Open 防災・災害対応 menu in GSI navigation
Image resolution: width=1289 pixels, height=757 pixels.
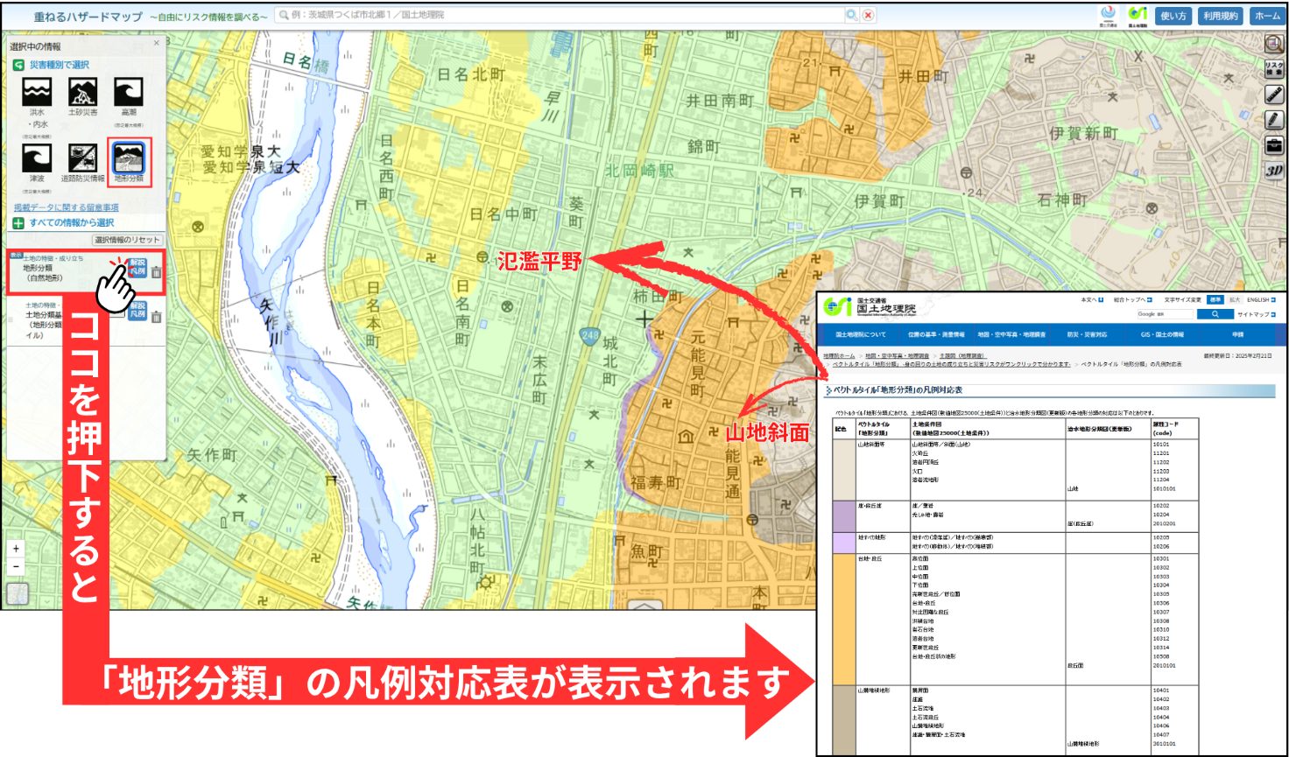pyautogui.click(x=1087, y=334)
